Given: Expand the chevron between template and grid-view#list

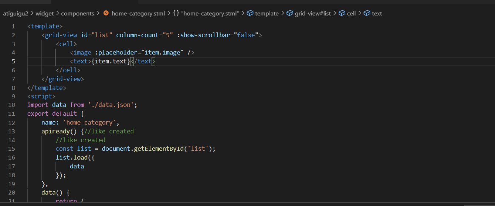Looking at the screenshot, I should pyautogui.click(x=282, y=13).
